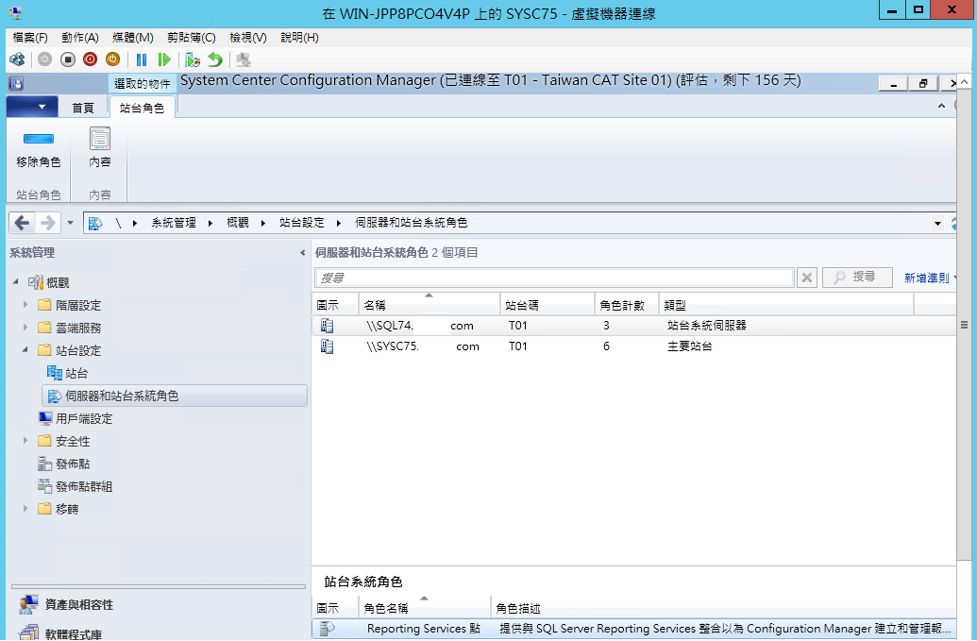This screenshot has width=977, height=641.
Task: Select the \\SQL74 server row
Action: 633,325
